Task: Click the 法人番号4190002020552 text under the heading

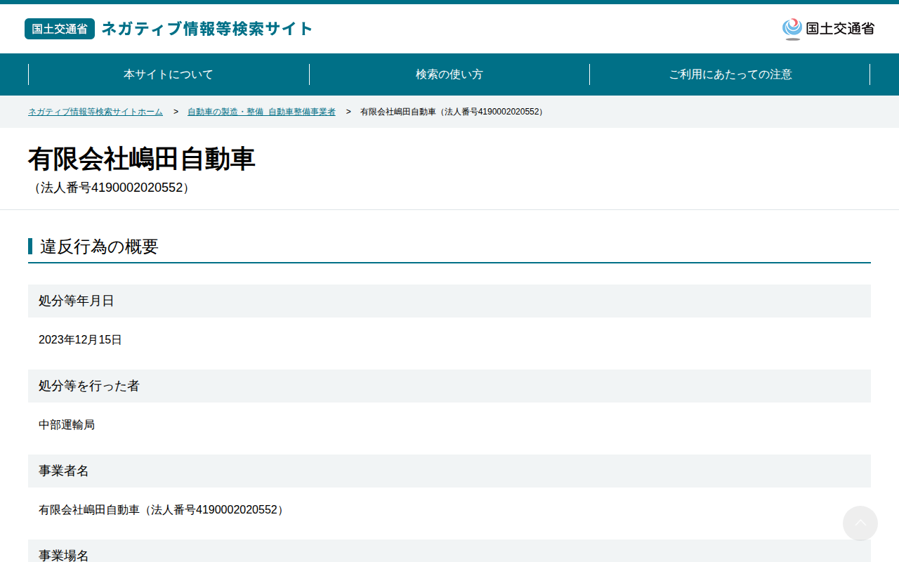Action: coord(111,188)
